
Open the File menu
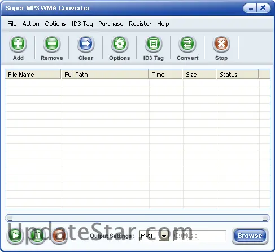[x=12, y=24]
